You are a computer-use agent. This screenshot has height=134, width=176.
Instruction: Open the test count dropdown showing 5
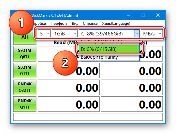click(44, 33)
